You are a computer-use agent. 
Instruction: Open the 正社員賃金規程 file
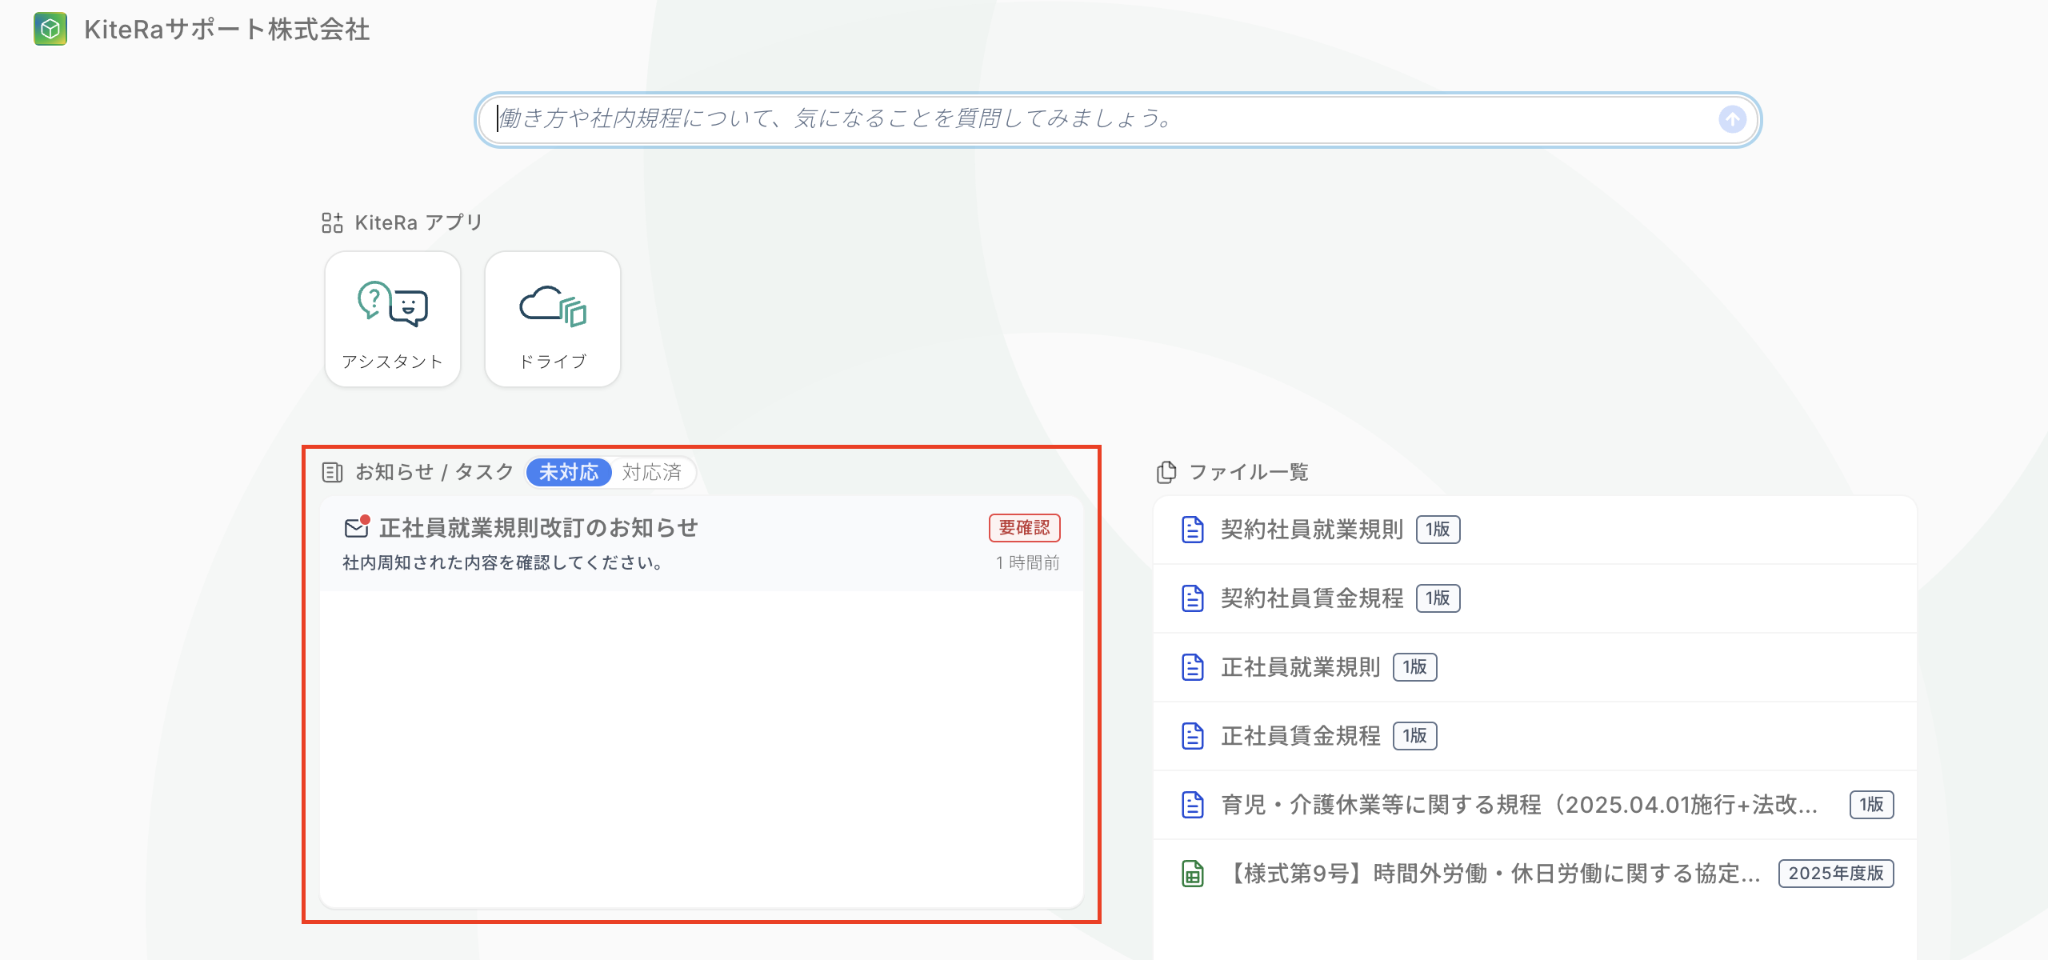point(1300,736)
